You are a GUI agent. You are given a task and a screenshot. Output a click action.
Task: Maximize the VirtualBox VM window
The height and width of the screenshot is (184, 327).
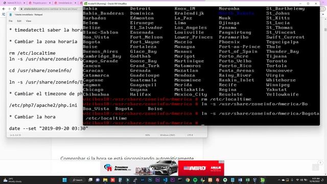coord(308,4)
